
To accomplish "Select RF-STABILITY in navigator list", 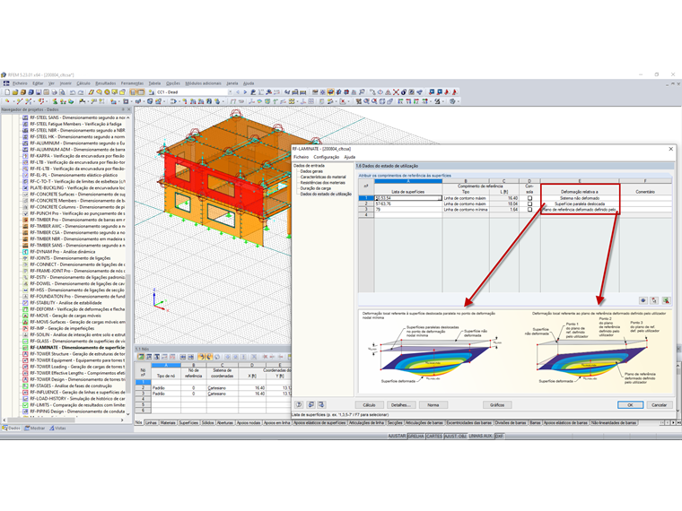I will [66, 303].
